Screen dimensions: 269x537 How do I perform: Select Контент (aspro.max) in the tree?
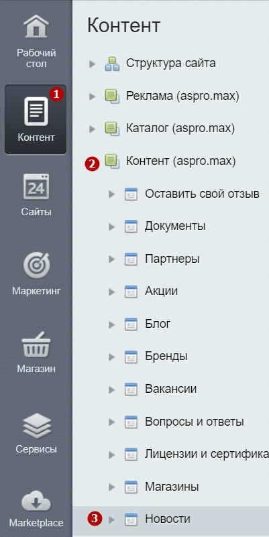pyautogui.click(x=181, y=161)
